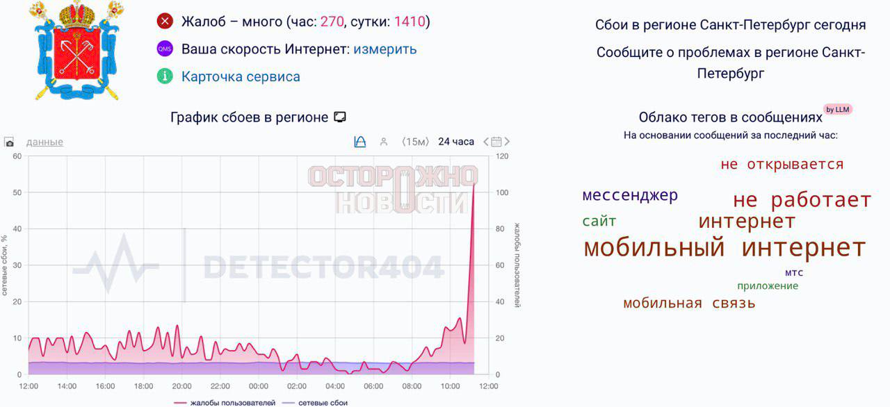The height and width of the screenshot is (407, 890).
Task: Open the 'Карточка сервиса' link
Action: (241, 76)
